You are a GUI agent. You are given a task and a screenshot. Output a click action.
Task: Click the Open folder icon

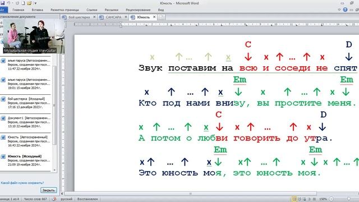pos(29,3)
